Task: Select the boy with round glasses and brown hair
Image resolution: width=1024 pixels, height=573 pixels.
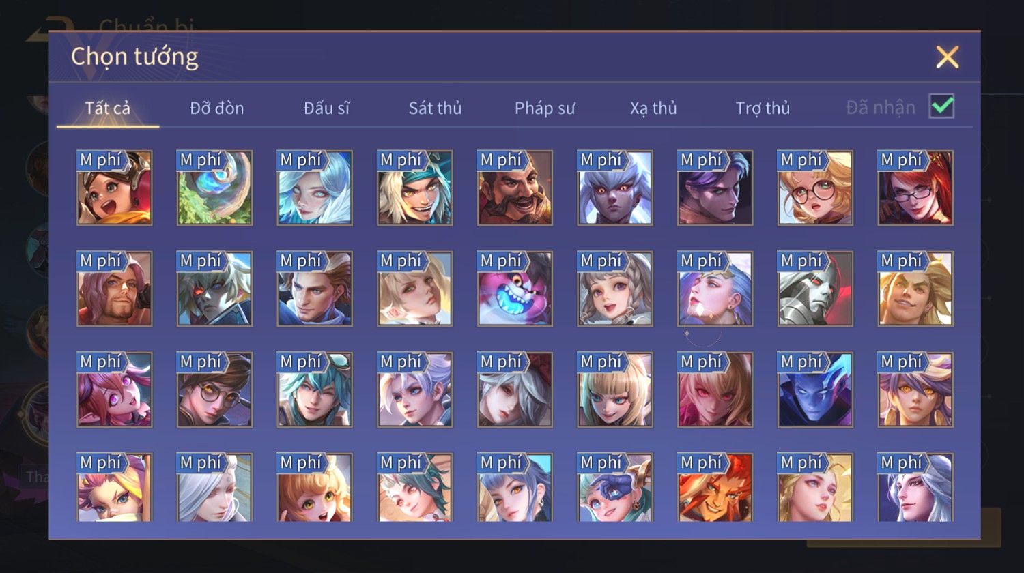Action: pos(214,390)
